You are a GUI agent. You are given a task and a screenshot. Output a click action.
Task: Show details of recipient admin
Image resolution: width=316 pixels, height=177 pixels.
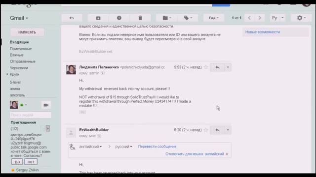click(x=103, y=73)
